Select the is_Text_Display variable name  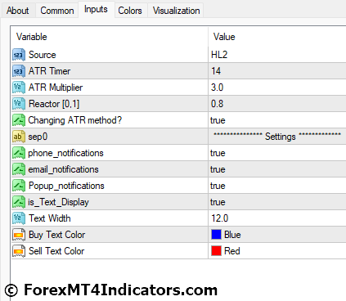coord(58,202)
